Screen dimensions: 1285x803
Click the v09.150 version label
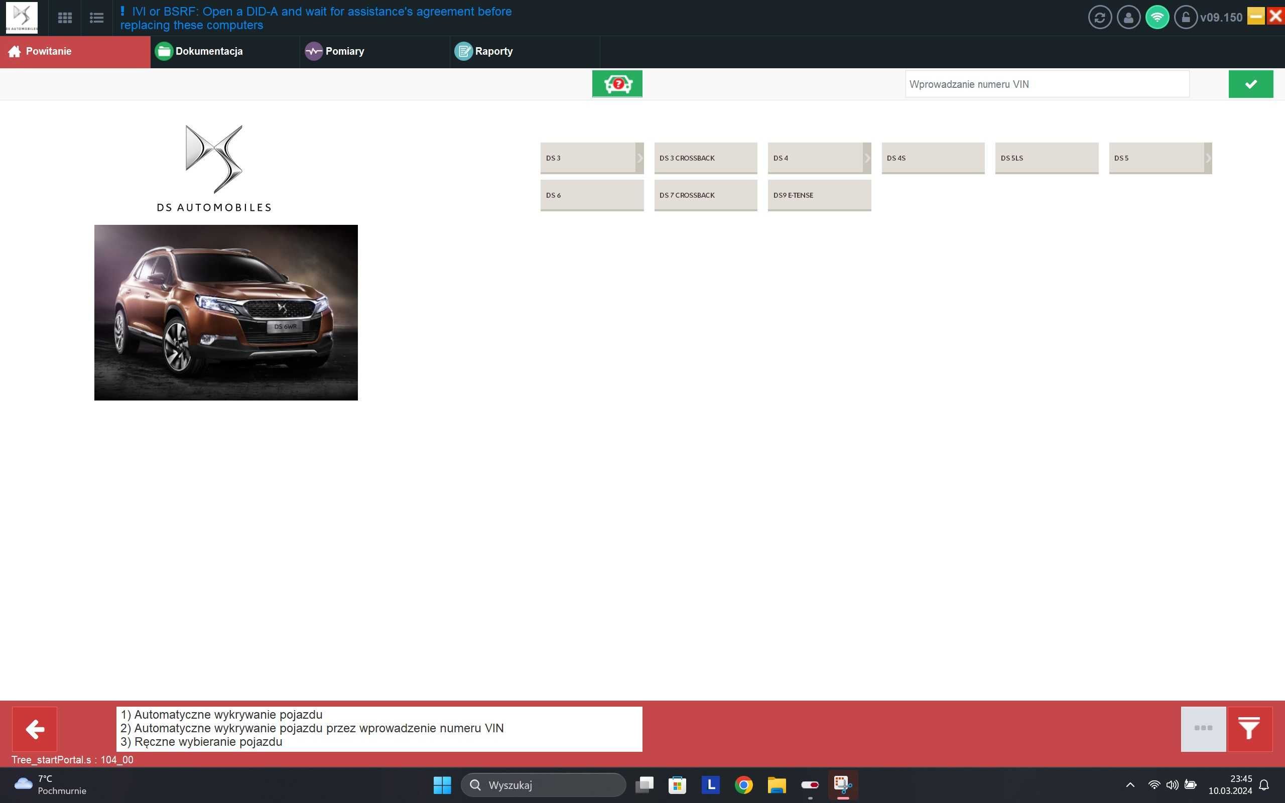tap(1221, 18)
